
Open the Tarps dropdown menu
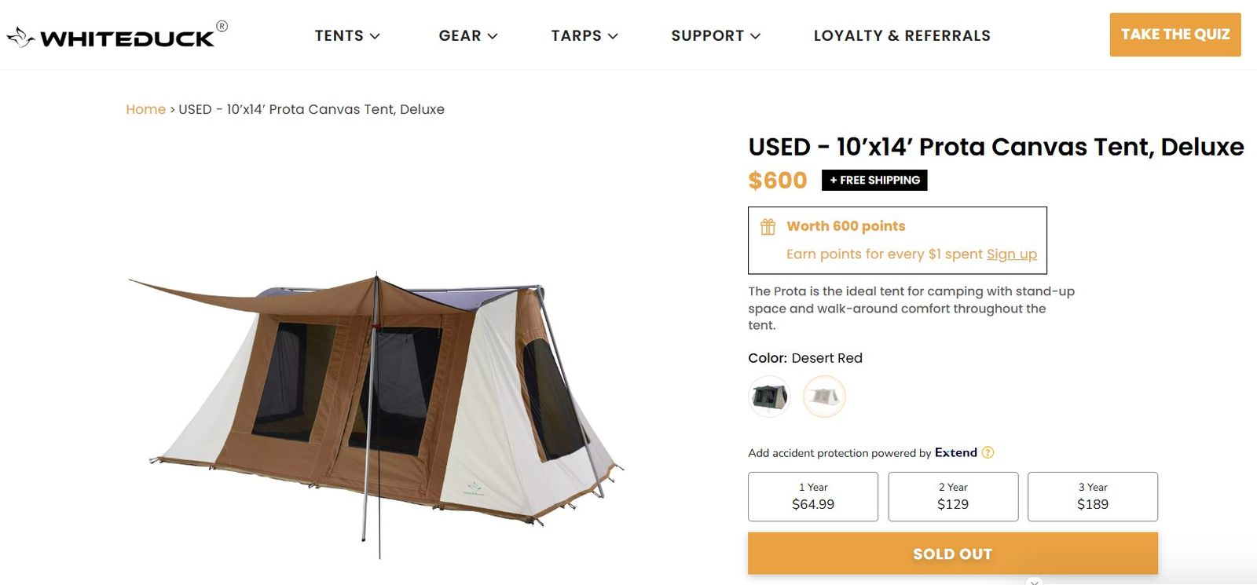[584, 36]
